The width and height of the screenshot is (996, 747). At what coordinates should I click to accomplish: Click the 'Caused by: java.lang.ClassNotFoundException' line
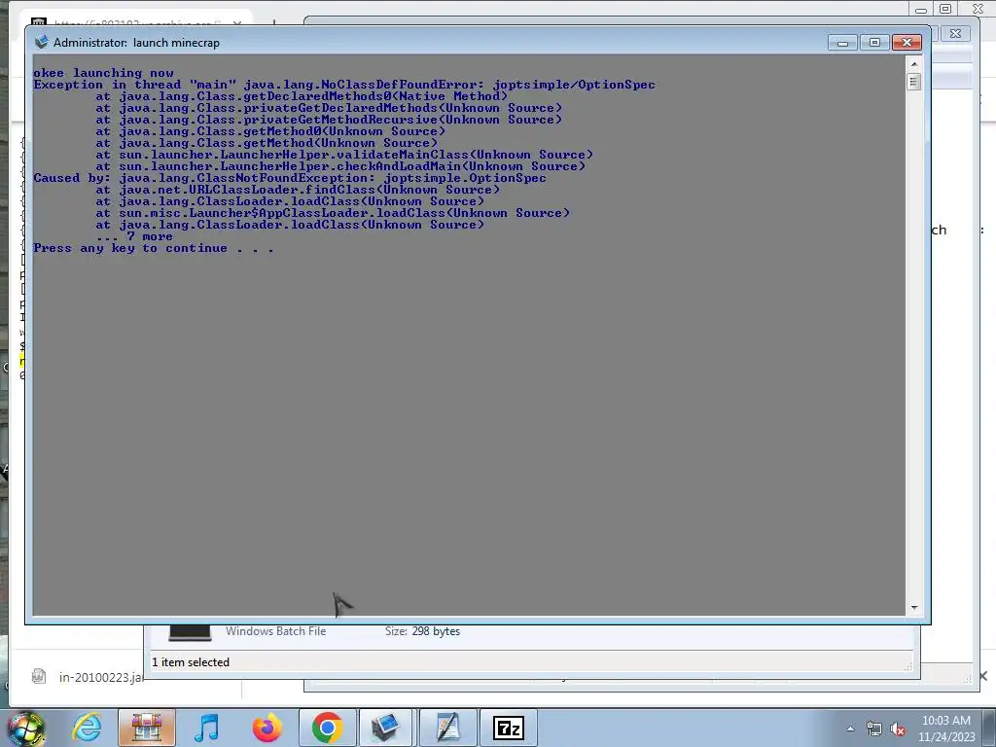tap(290, 178)
